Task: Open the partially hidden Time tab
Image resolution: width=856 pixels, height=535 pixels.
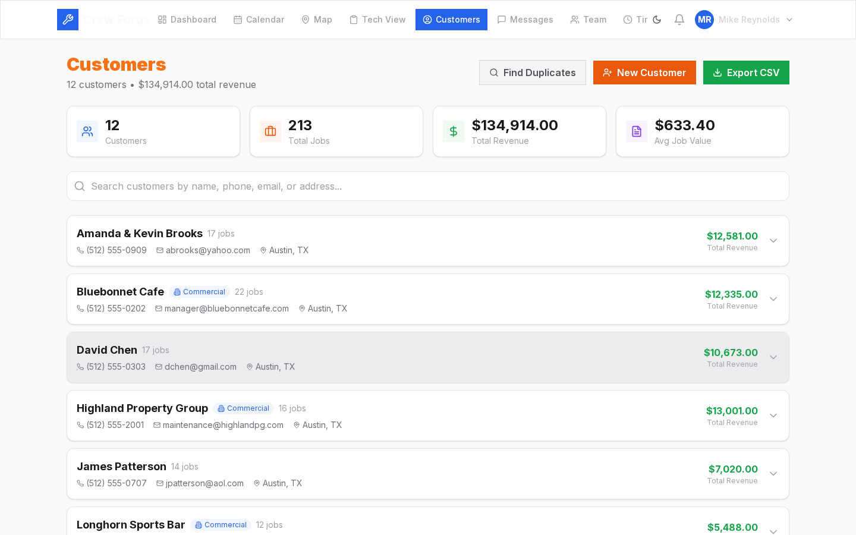Action: pos(635,20)
